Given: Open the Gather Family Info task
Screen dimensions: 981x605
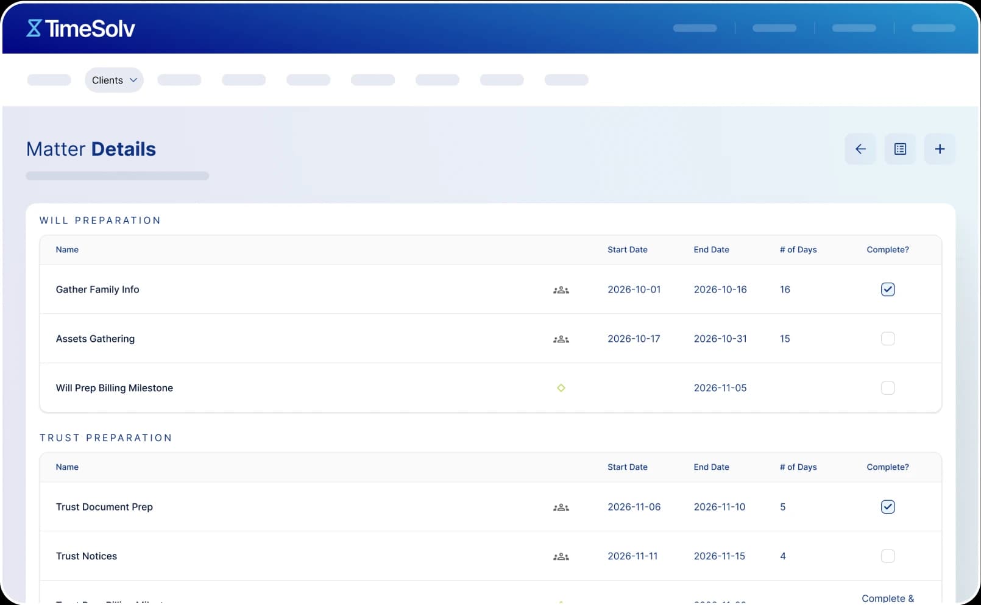Looking at the screenshot, I should coord(97,289).
